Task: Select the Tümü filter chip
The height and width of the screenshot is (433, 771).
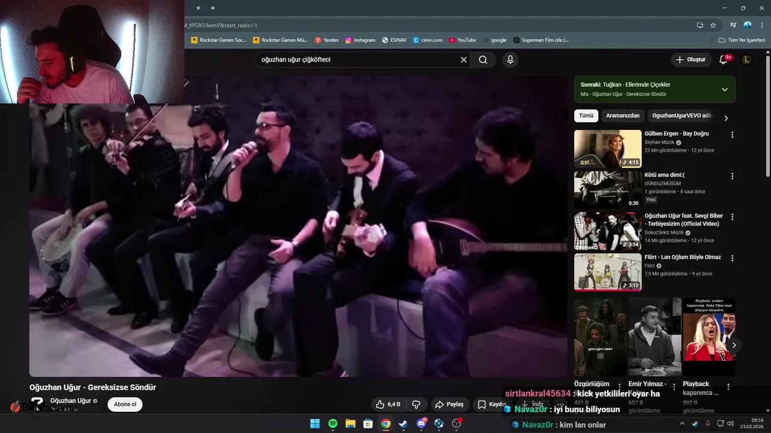Action: tap(586, 115)
